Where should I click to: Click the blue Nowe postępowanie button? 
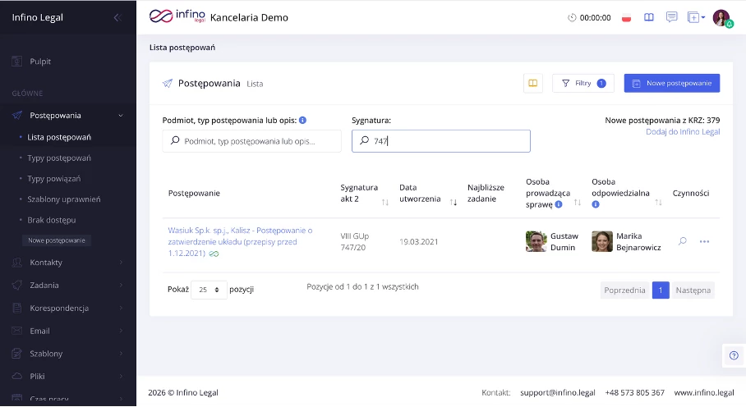tap(671, 83)
